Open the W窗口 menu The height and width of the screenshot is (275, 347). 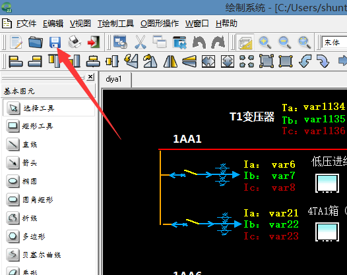click(197, 24)
